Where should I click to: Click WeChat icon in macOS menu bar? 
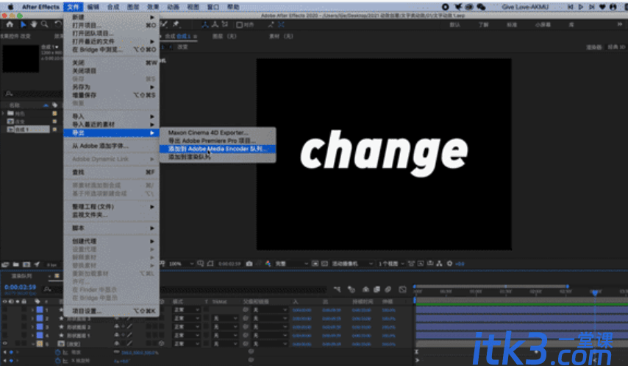[481, 7]
